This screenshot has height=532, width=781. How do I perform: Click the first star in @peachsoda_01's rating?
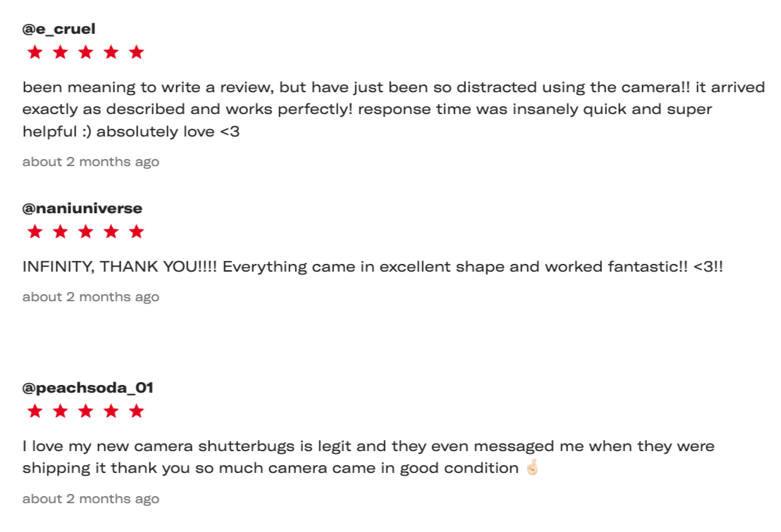(35, 411)
